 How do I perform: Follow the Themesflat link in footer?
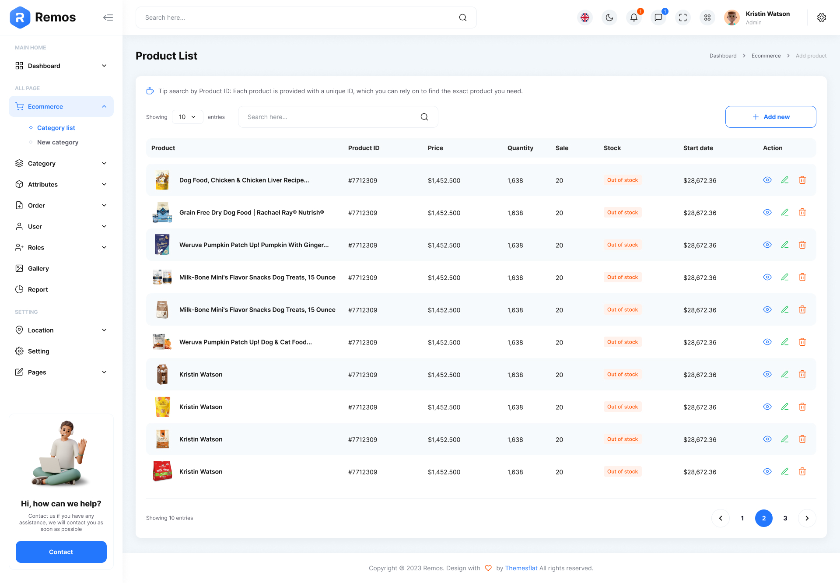pos(521,568)
